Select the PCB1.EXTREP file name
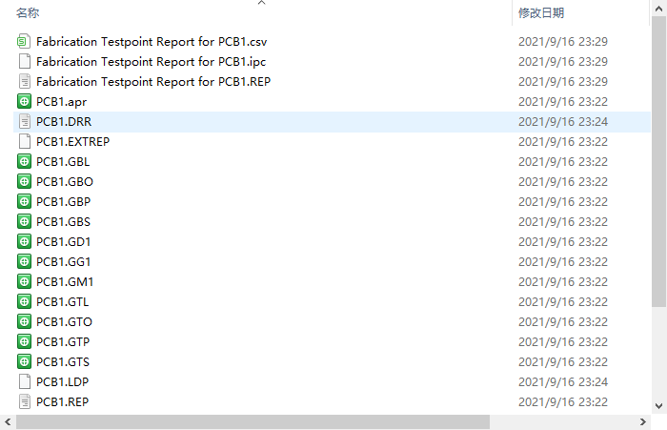This screenshot has height=430, width=667. pos(72,142)
